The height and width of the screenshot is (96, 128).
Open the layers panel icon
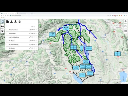(x=2, y=21)
